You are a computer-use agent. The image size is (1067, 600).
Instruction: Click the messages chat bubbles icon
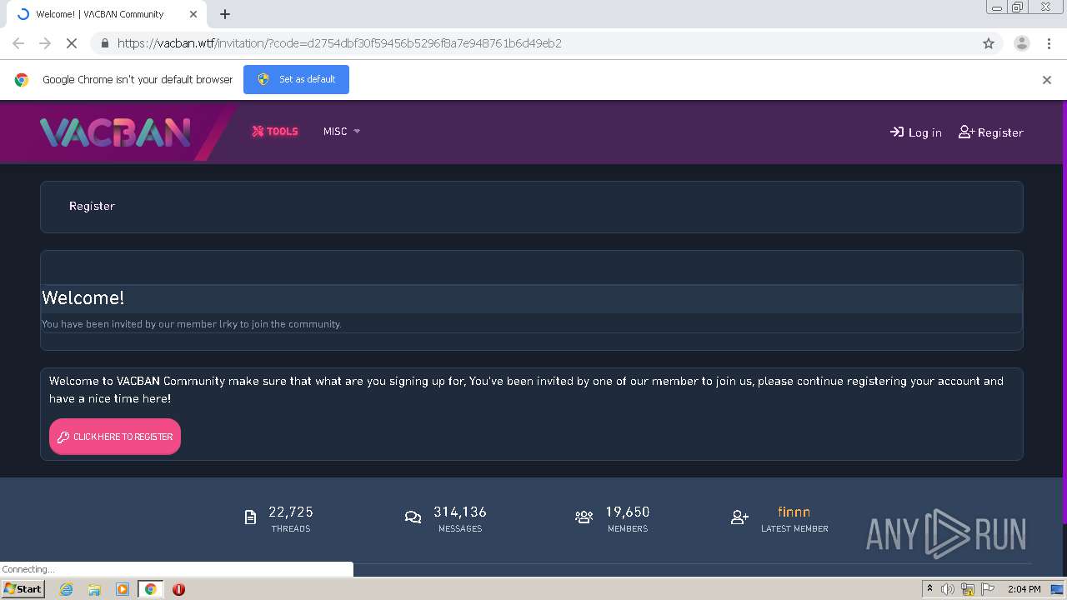[413, 517]
